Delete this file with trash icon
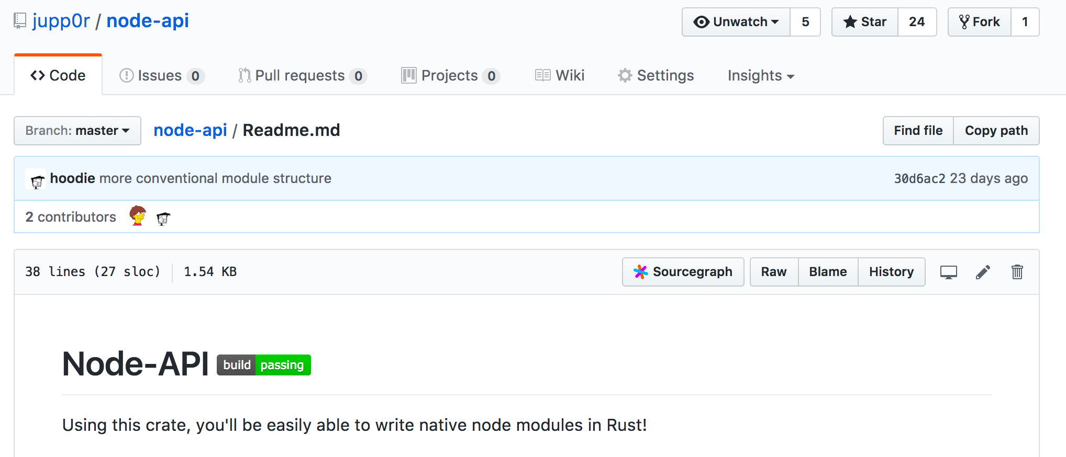Viewport: 1066px width, 457px height. (x=1017, y=272)
